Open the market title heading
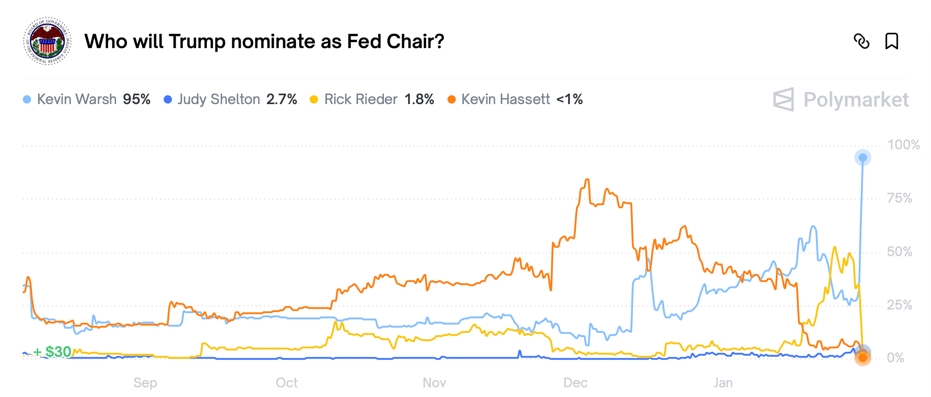The height and width of the screenshot is (397, 931). 264,41
